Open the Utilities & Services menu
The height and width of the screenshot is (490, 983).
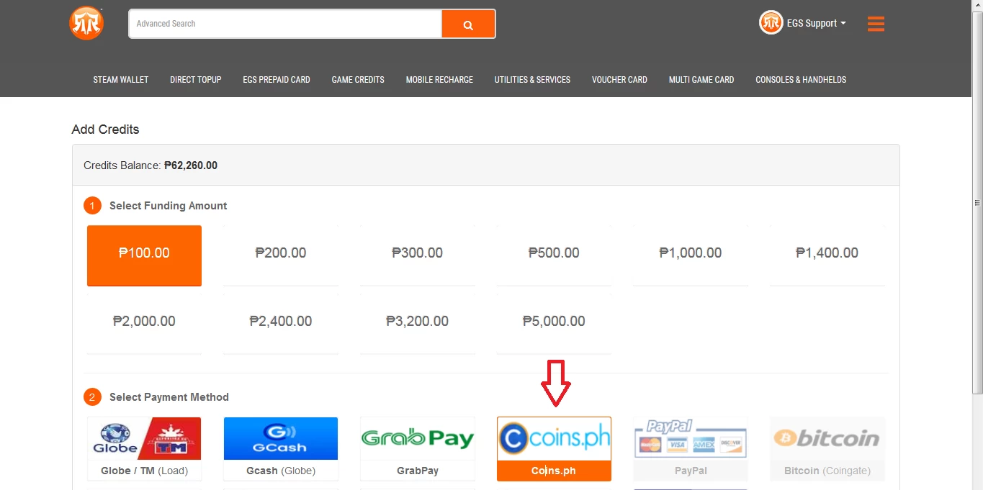coord(532,80)
